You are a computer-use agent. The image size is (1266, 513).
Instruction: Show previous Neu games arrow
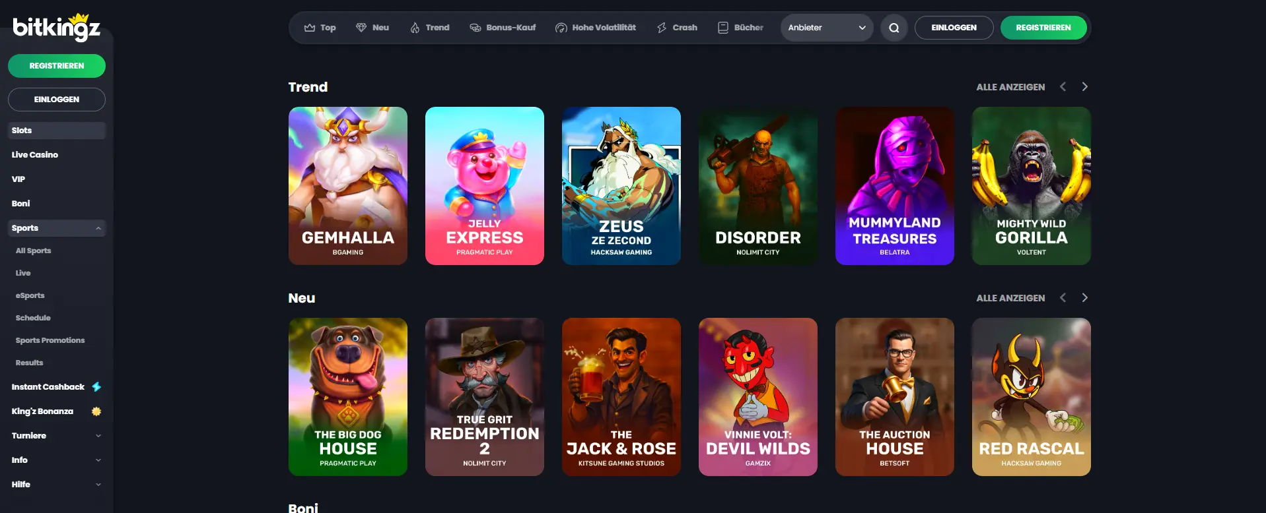tap(1063, 298)
